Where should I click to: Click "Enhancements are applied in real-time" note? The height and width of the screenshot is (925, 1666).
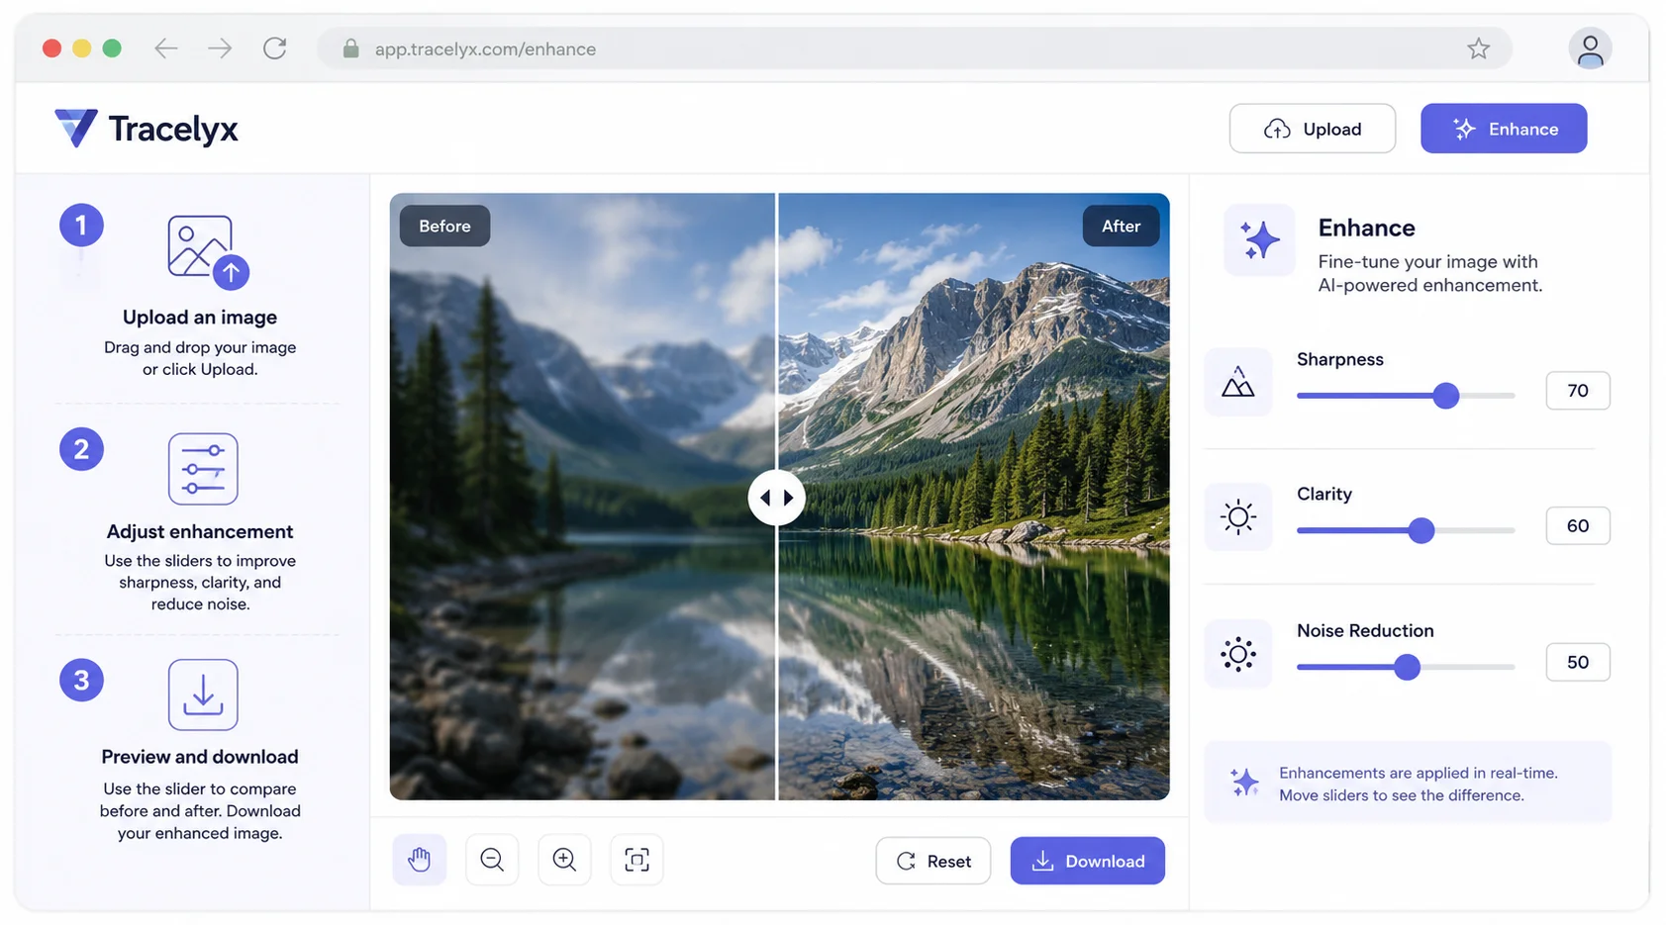tap(1419, 773)
